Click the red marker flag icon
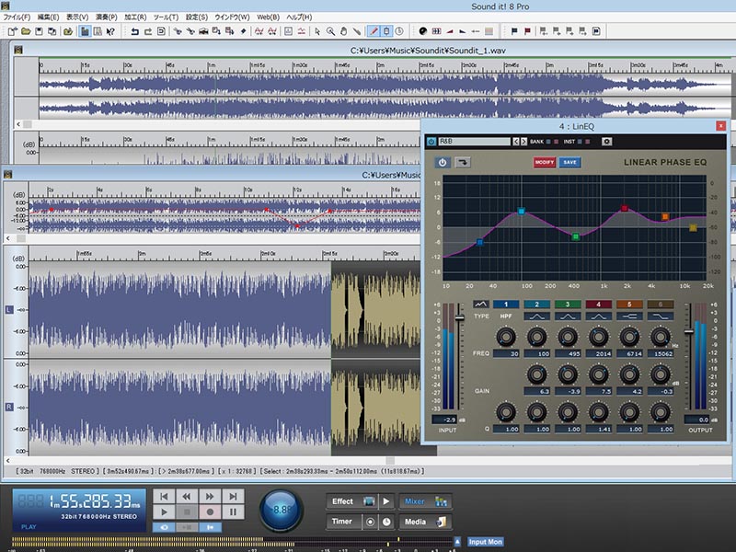736x552 pixels. pyautogui.click(x=527, y=31)
